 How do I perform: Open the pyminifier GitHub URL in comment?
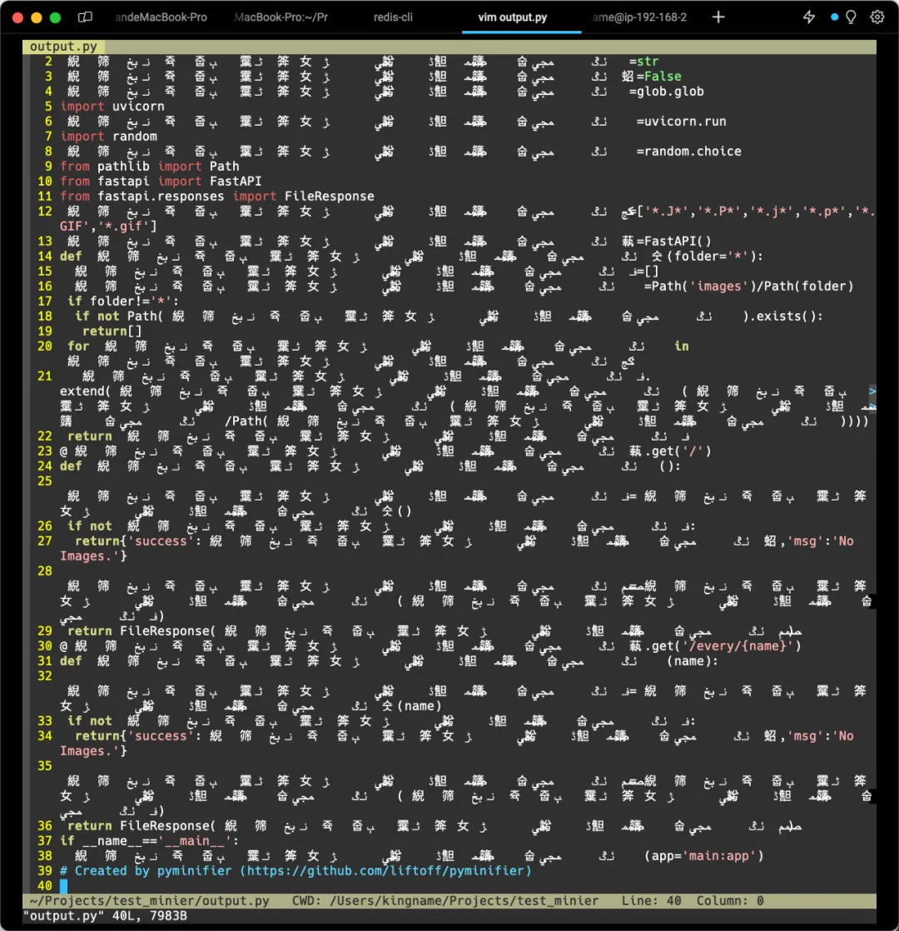pyautogui.click(x=385, y=870)
